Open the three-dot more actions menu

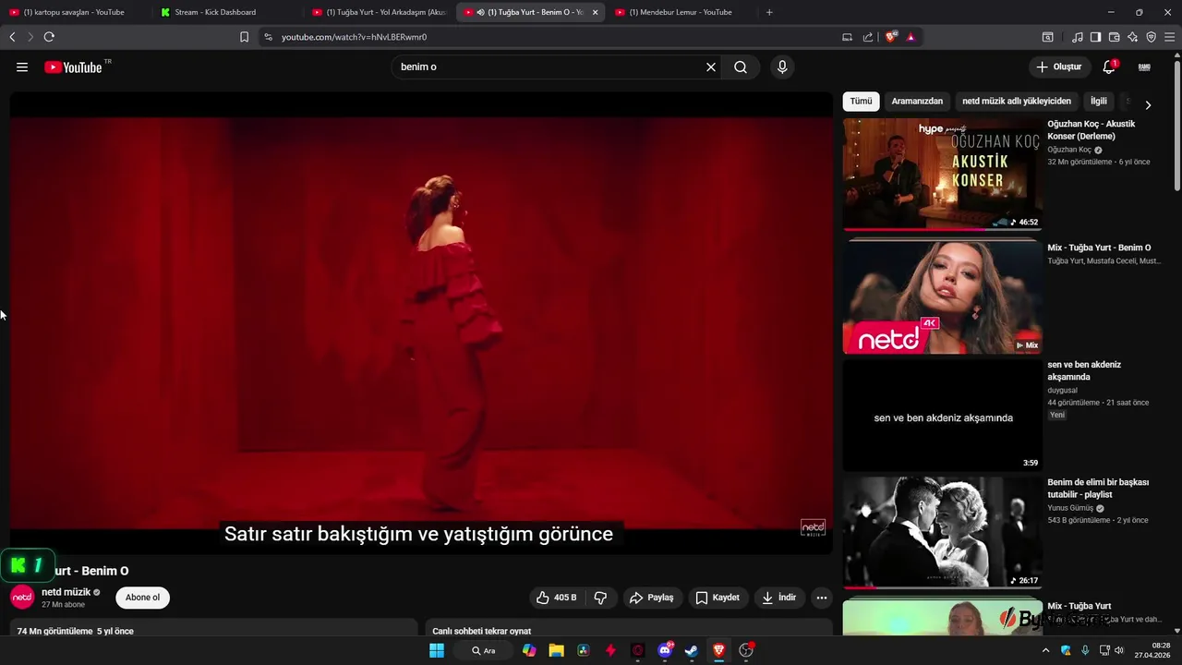tap(822, 598)
